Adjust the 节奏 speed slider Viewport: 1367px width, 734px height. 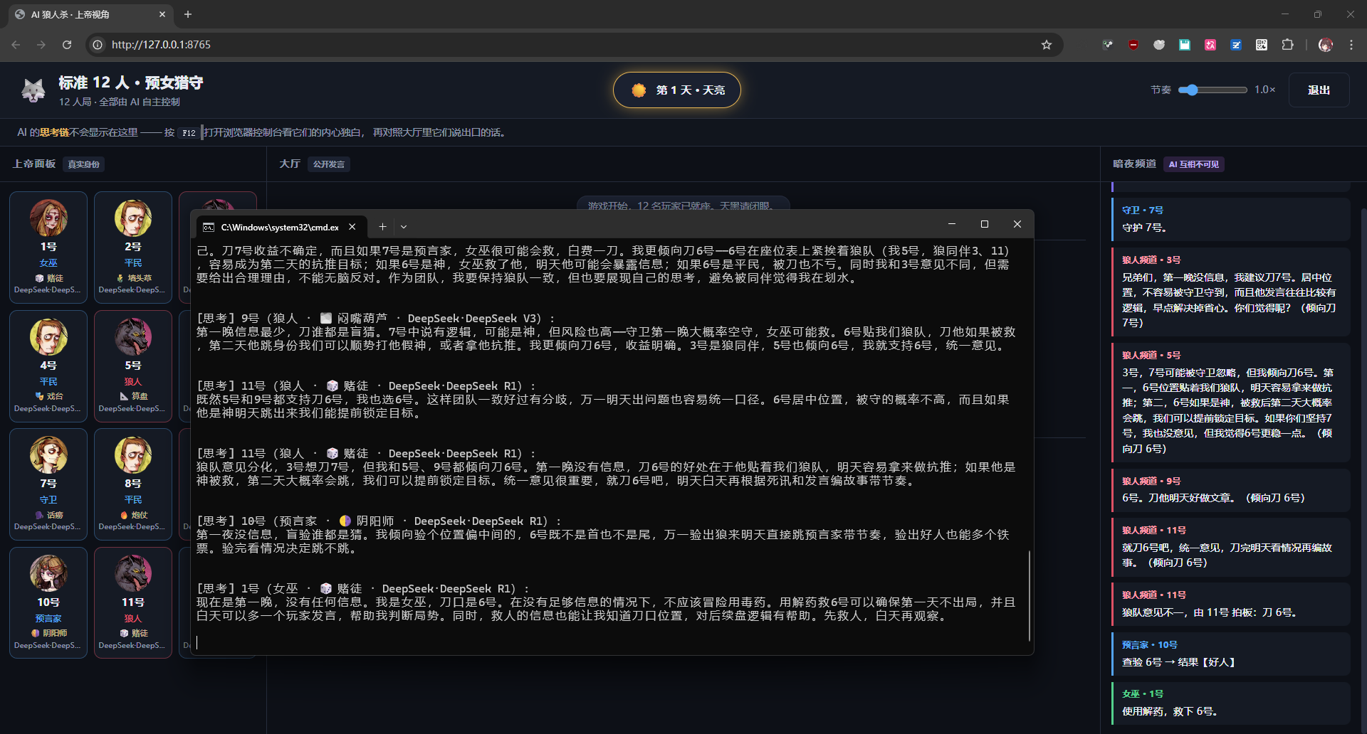(x=1213, y=90)
